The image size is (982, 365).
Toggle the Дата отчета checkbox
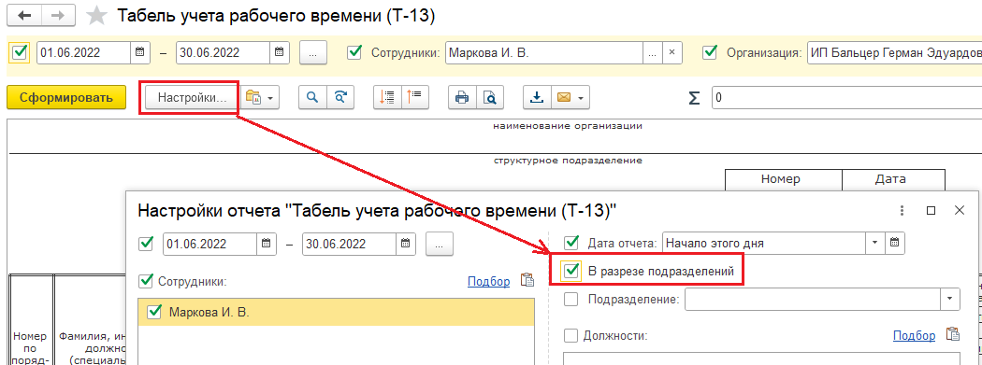[x=571, y=243]
